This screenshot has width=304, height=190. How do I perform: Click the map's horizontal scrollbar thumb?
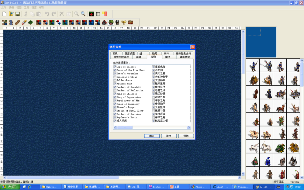click(x=63, y=178)
